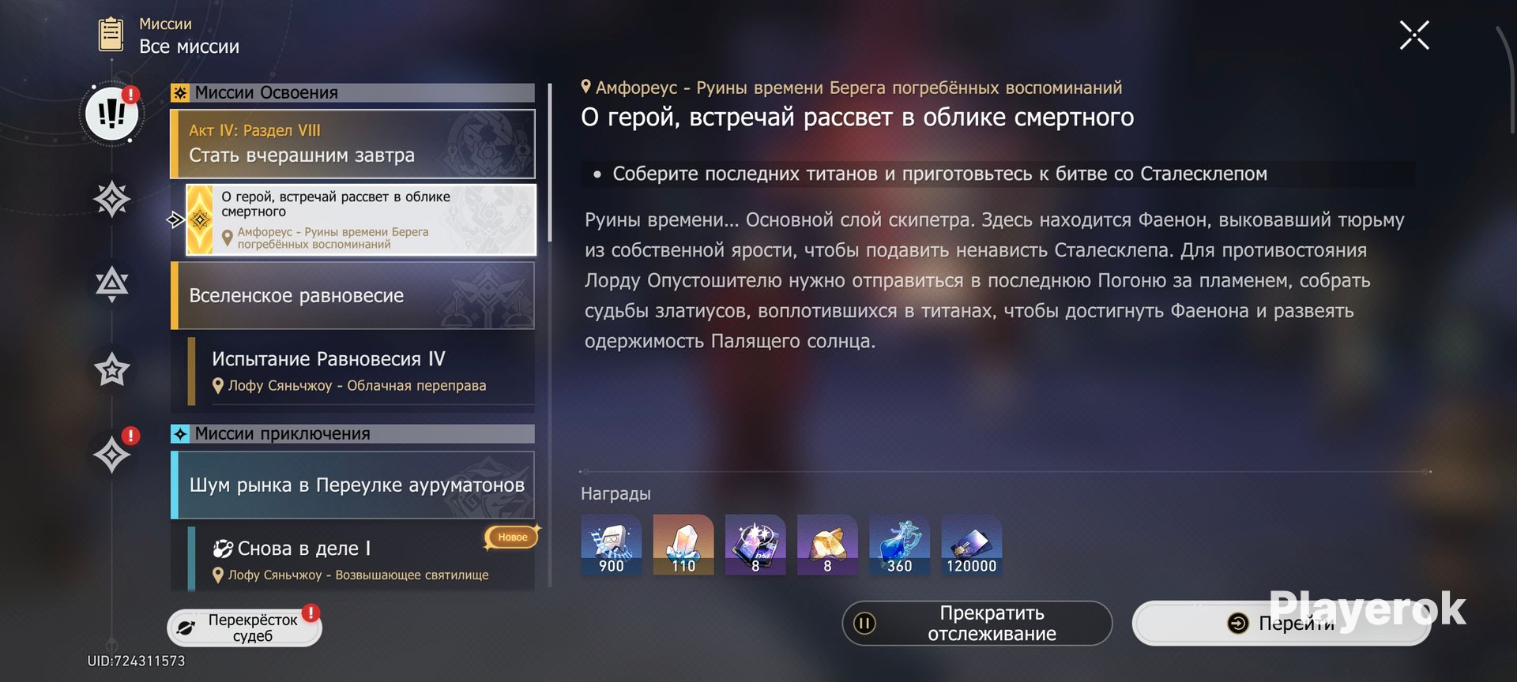Click the missions clipboard icon
This screenshot has height=682, width=1517.
click(111, 35)
